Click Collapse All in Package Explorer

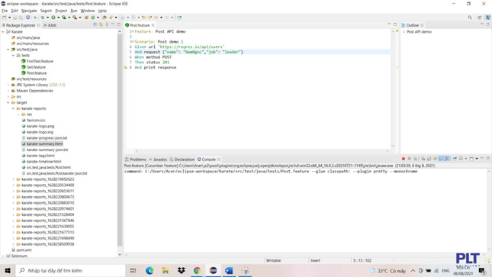point(95,25)
